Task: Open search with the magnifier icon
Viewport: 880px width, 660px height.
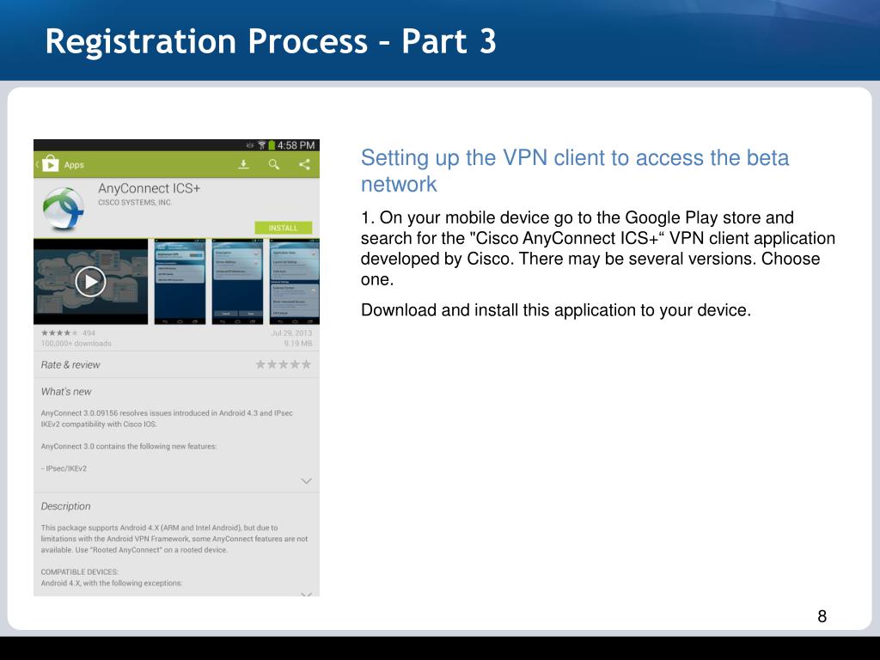Action: (x=274, y=164)
